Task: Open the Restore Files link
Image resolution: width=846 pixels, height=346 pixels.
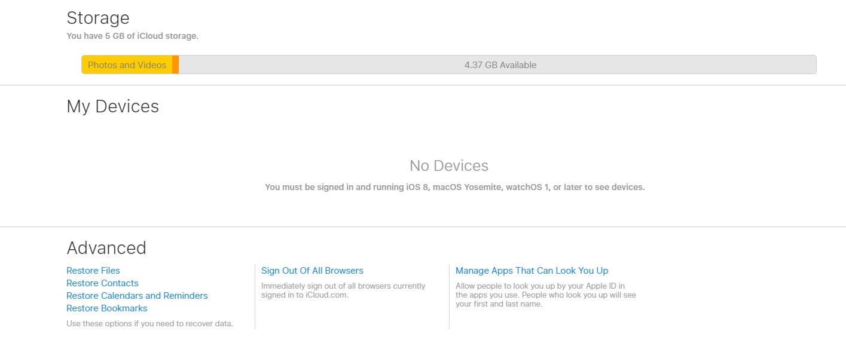Action: click(x=93, y=271)
